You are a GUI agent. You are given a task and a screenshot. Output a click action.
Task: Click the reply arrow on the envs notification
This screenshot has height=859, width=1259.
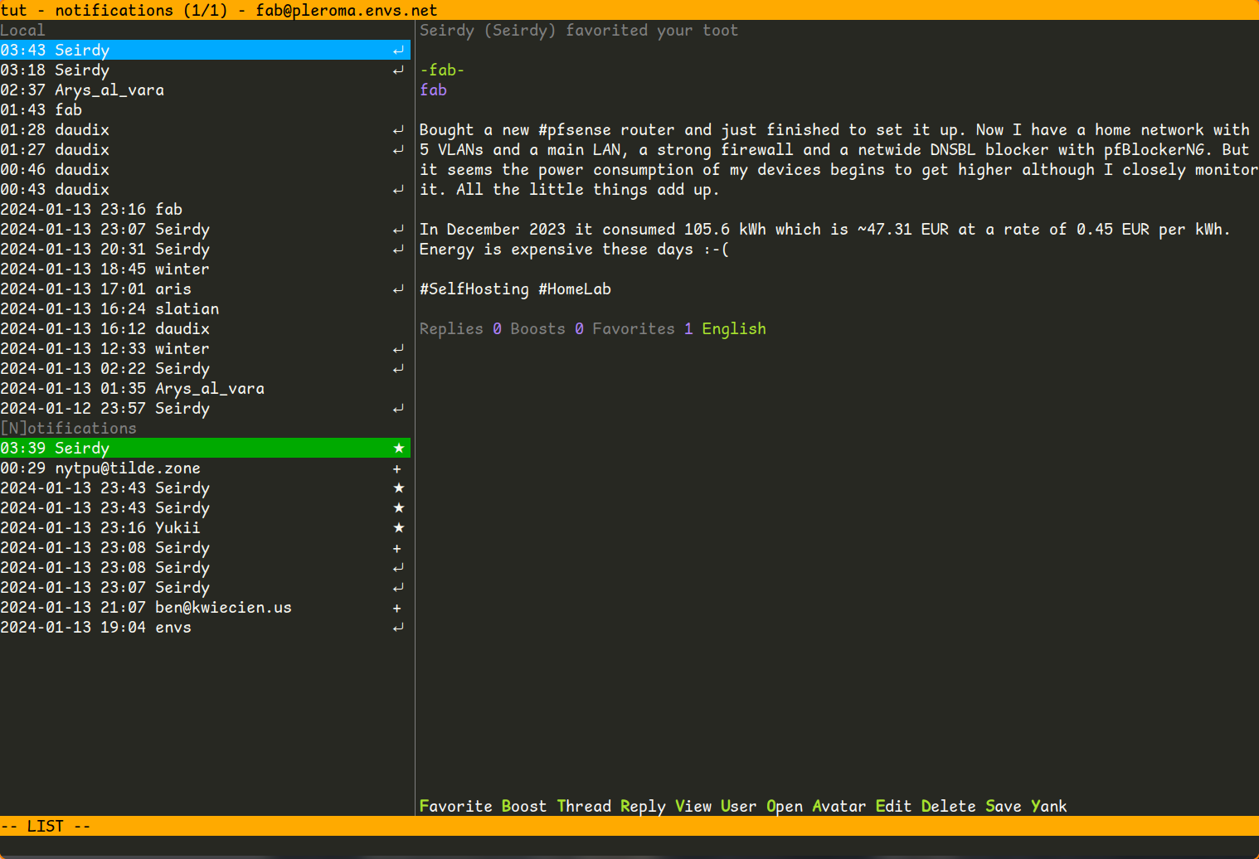398,628
